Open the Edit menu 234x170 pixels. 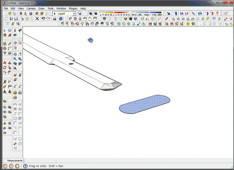tap(13, 9)
